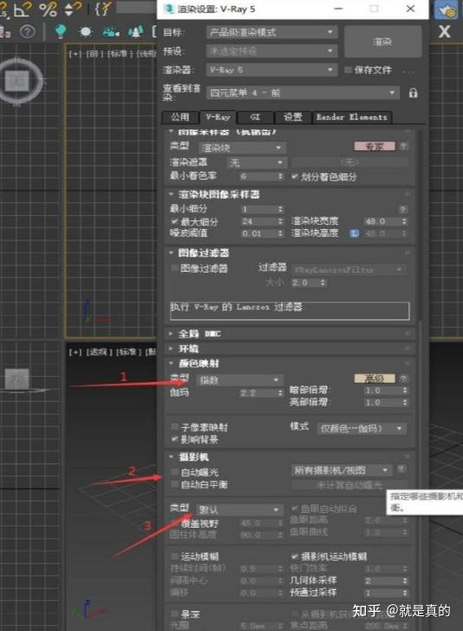Click the 渲染块宽度 48.0 spinner arrows
This screenshot has height=631, width=463.
404,221
